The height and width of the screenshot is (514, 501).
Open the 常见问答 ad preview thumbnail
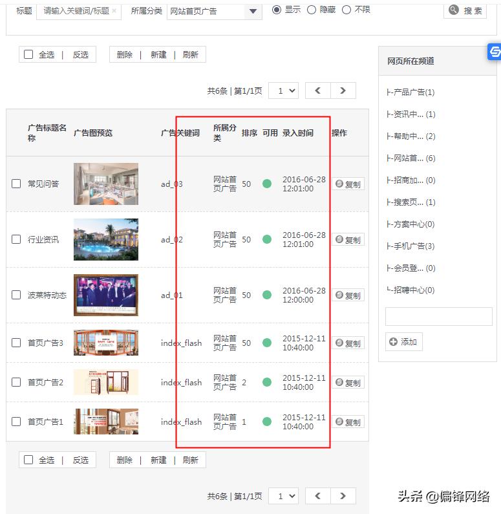point(106,184)
